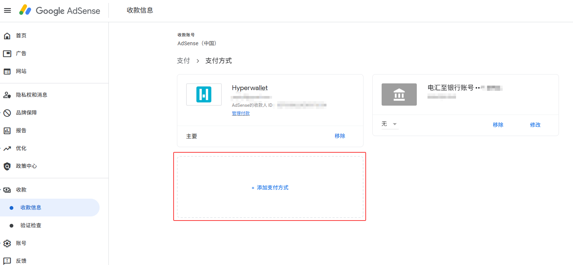Click the 收款账号 label

click(x=186, y=35)
